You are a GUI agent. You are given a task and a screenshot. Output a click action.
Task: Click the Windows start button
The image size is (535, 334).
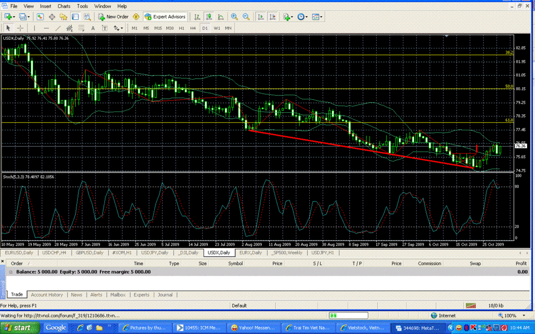coord(20,328)
